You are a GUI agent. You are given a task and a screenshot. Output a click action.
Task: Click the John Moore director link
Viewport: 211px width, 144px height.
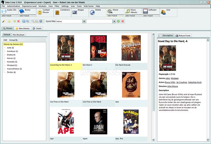tap(173, 86)
